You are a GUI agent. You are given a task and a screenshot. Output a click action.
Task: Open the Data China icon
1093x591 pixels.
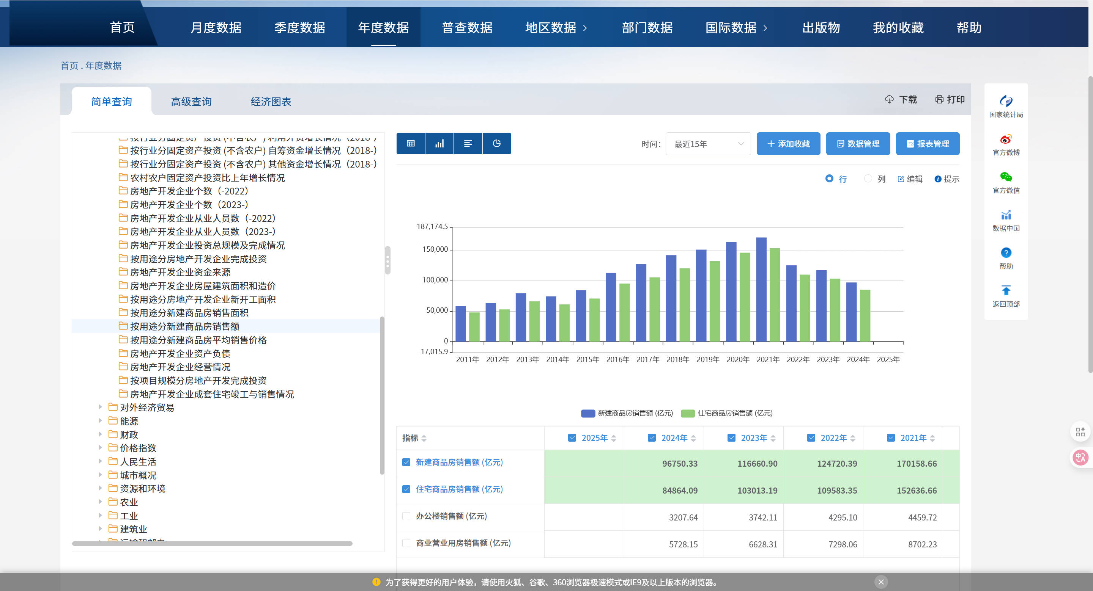[x=1005, y=215]
